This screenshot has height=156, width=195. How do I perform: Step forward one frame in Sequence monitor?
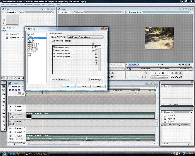(164, 73)
